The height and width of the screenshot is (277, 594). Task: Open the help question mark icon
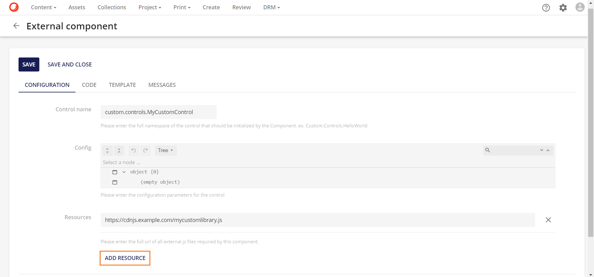click(x=546, y=7)
